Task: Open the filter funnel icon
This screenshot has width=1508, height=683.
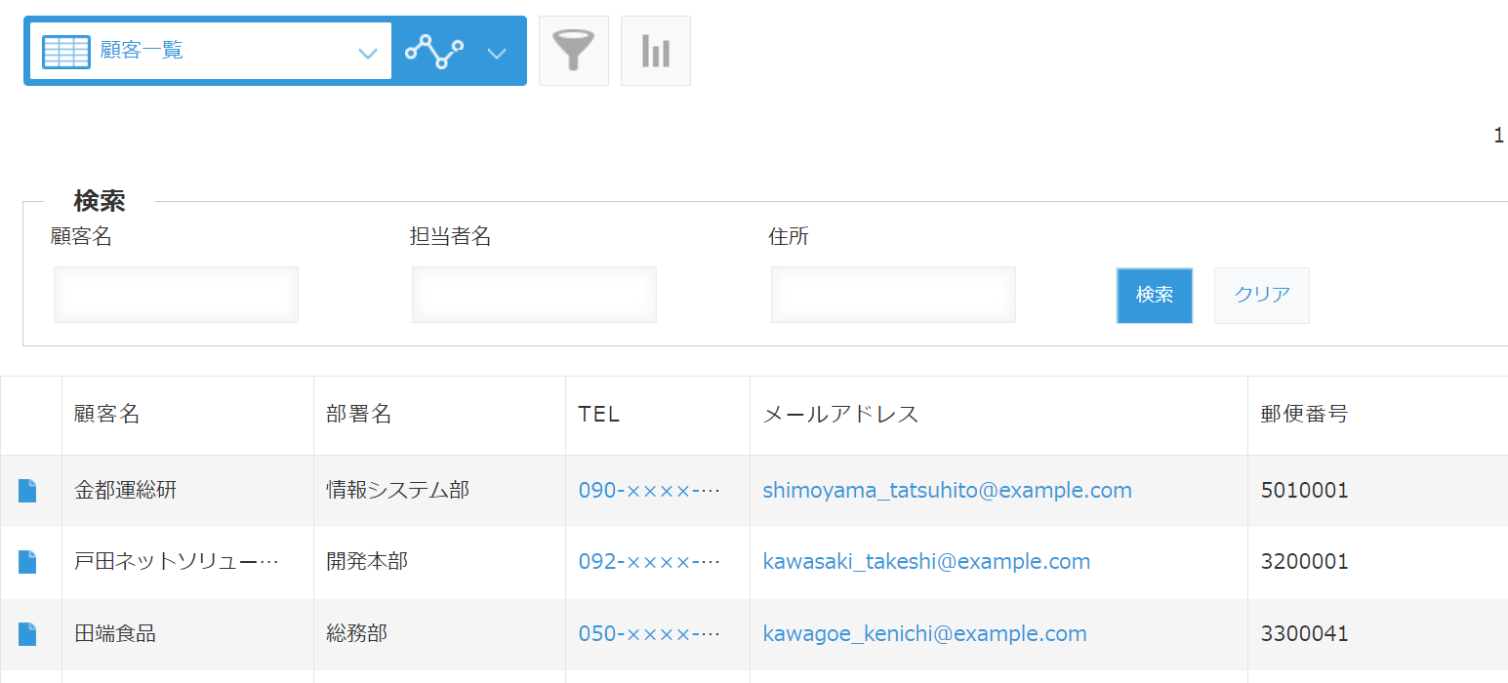Action: (574, 51)
